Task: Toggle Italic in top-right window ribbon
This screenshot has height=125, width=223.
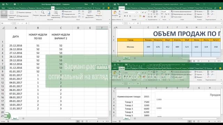Action: 127,16
